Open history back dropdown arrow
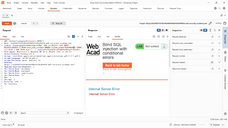The image size is (228, 128). pyautogui.click(x=37, y=23)
